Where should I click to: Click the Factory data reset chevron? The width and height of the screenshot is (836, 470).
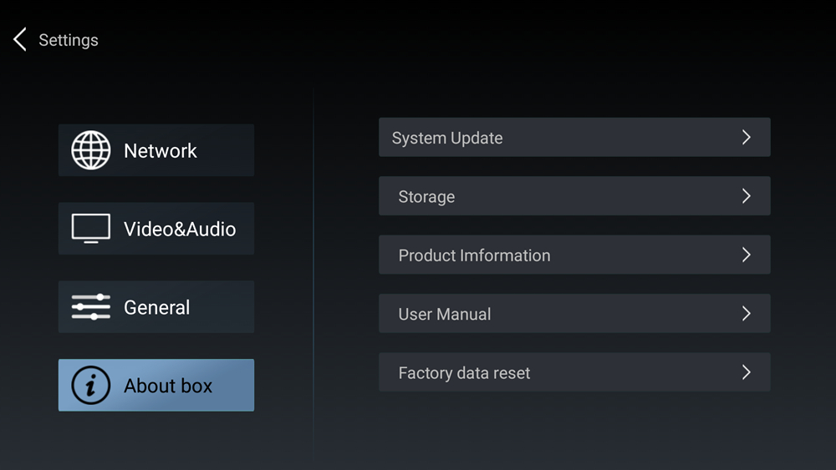click(x=747, y=372)
